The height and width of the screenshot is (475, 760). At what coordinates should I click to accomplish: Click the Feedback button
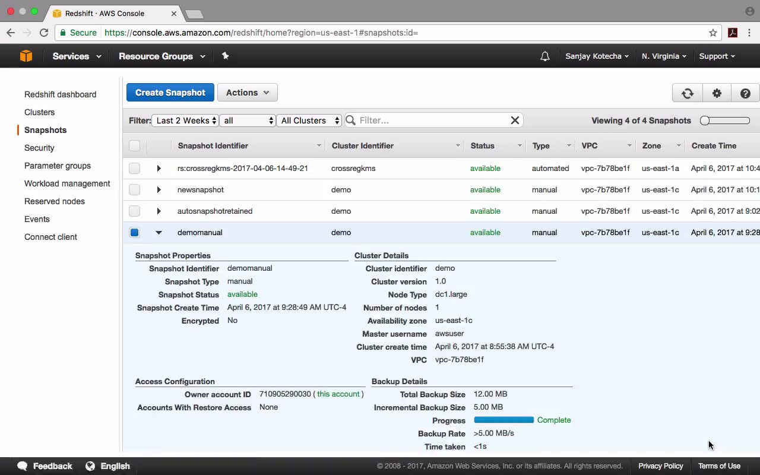pyautogui.click(x=45, y=466)
